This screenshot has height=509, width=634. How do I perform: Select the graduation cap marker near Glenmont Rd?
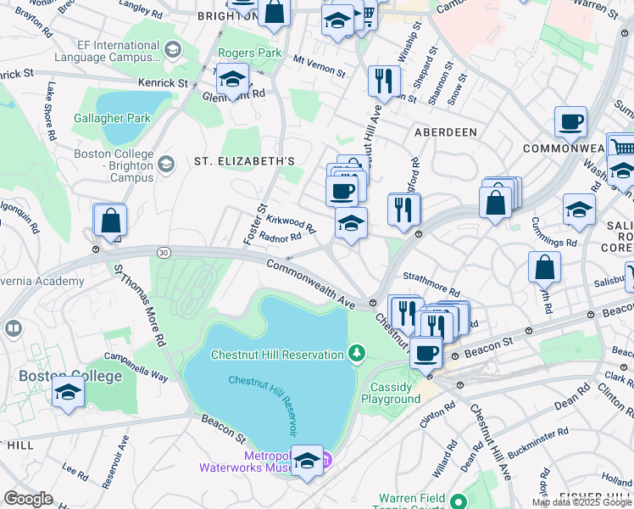click(232, 80)
